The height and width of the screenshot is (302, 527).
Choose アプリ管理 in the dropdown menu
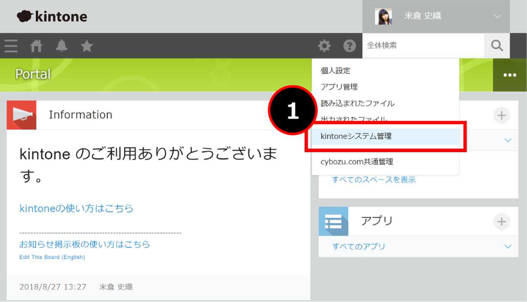click(339, 87)
